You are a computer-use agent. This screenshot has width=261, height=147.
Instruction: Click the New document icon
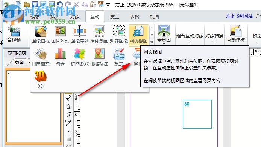pyautogui.click(x=18, y=4)
